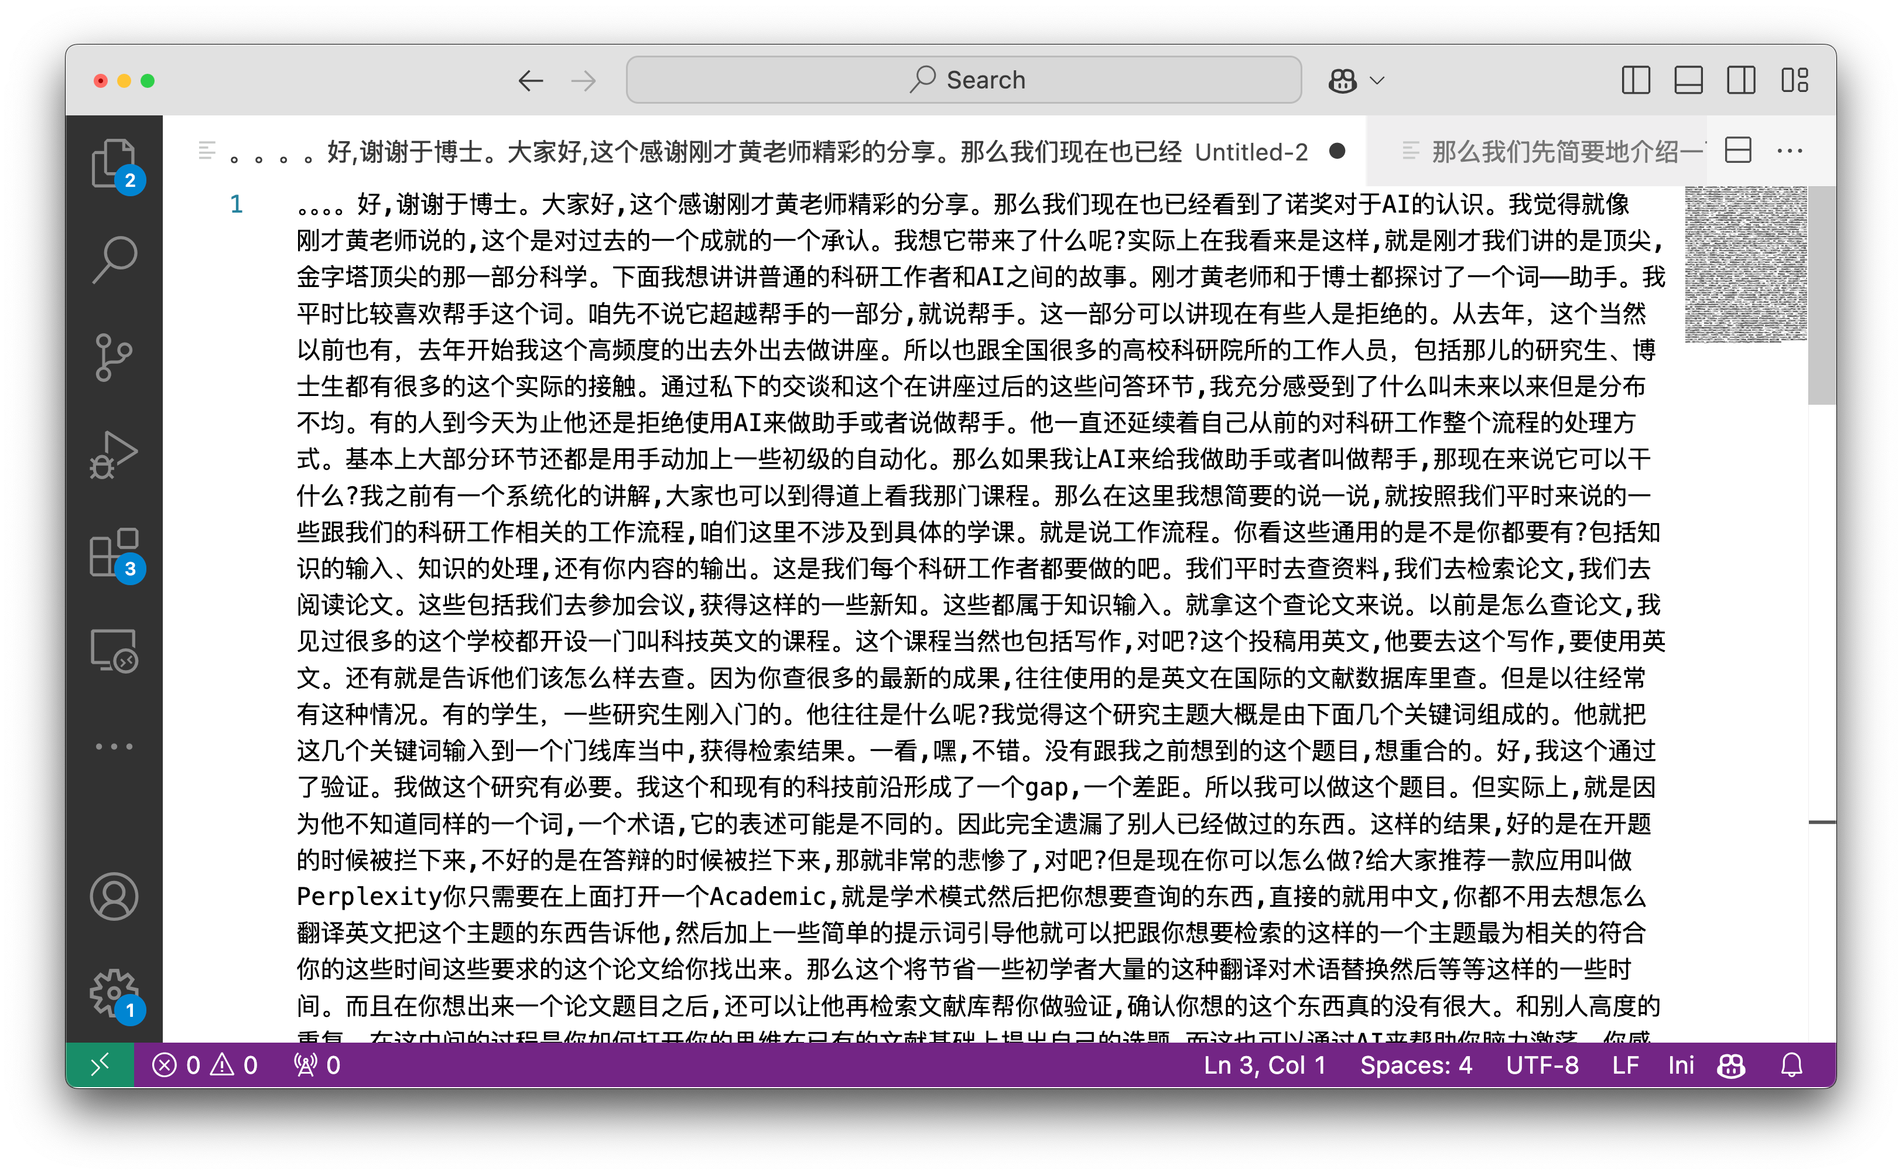Toggle the secondary side bar
1902x1175 pixels.
(x=1741, y=80)
